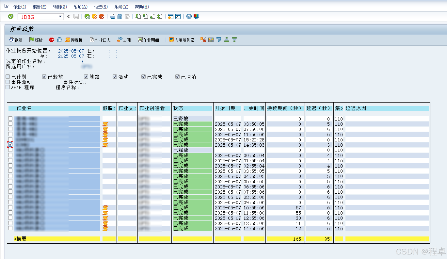Click the create shortcut icon
447x259 pixels.
178,16
